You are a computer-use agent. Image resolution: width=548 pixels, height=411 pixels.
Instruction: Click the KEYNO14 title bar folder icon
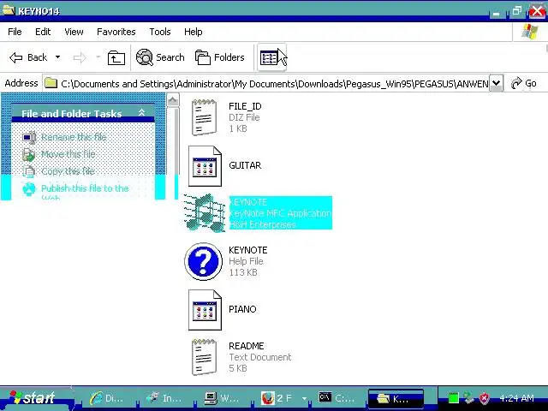pos(9,9)
